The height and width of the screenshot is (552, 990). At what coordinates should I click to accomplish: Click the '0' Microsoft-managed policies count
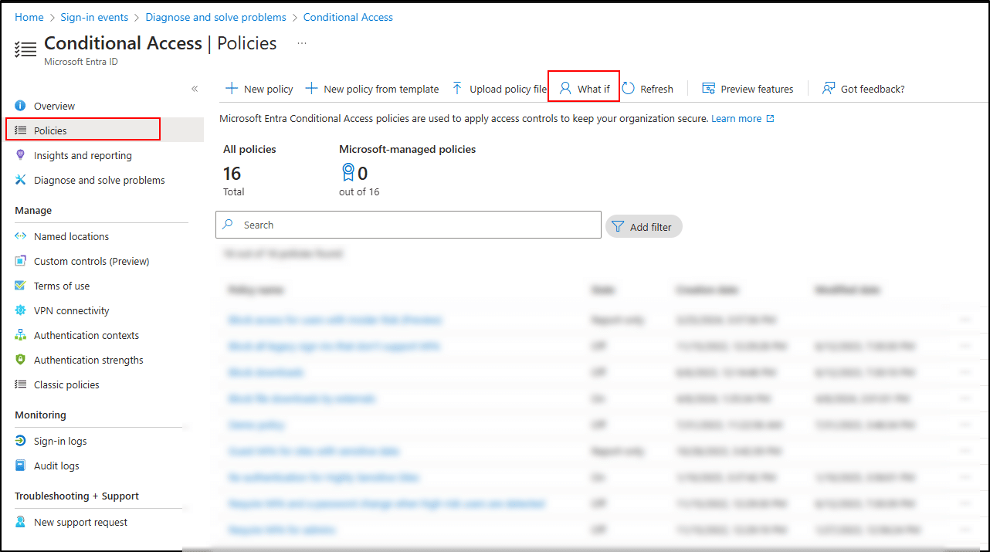pyautogui.click(x=362, y=174)
